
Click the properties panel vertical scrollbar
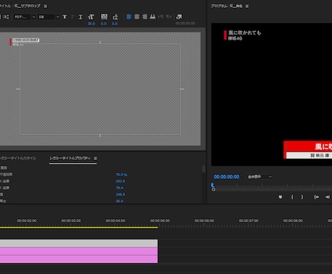(204, 169)
